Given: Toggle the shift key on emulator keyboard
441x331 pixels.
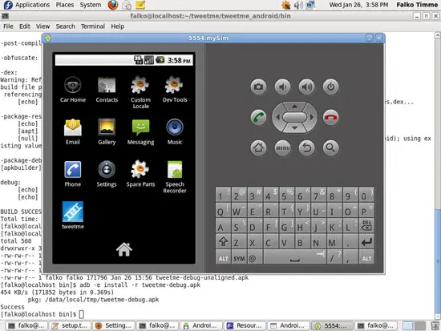Looking at the screenshot, I should coord(224,242).
